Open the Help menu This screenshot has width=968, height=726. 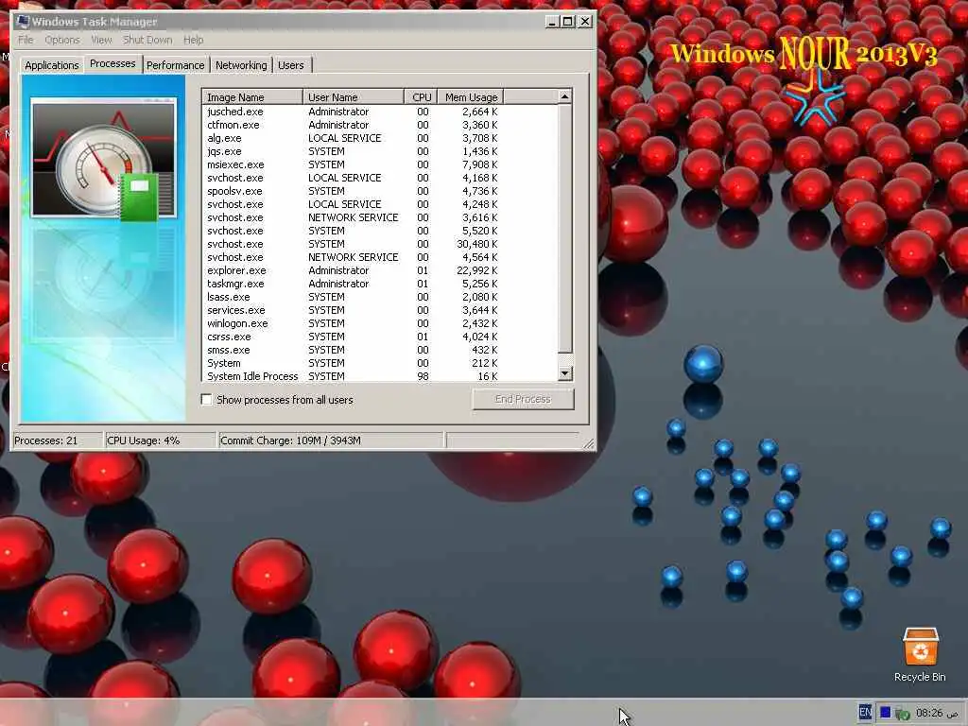pos(193,40)
